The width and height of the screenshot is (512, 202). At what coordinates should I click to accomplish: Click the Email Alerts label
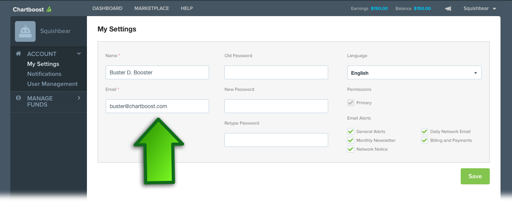359,118
